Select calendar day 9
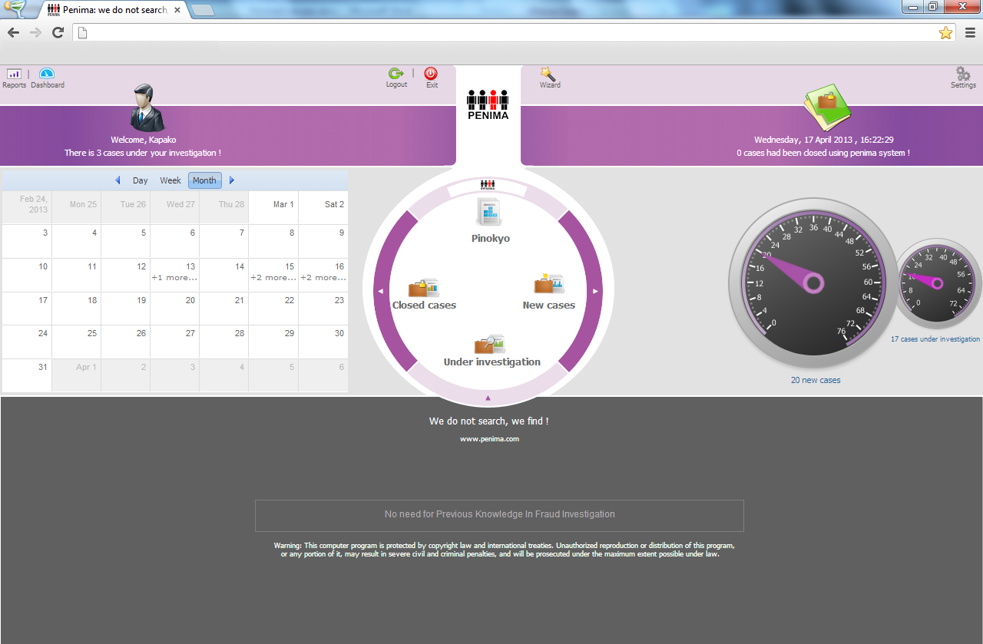Image resolution: width=983 pixels, height=644 pixels. 323,242
